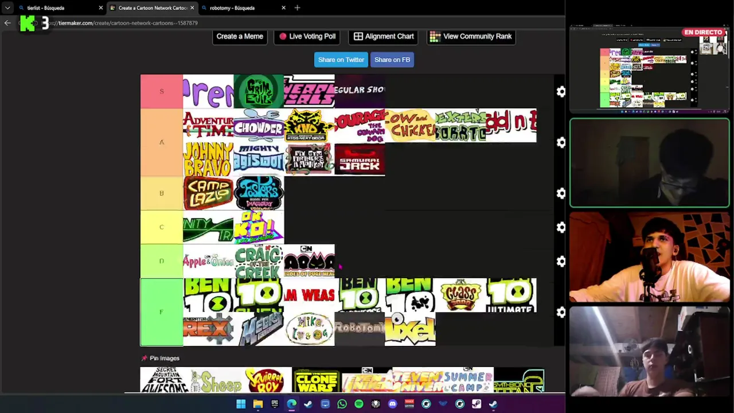This screenshot has height=413, width=734.
Task: Select the Mighty Magiswords logo
Action: coord(259,159)
